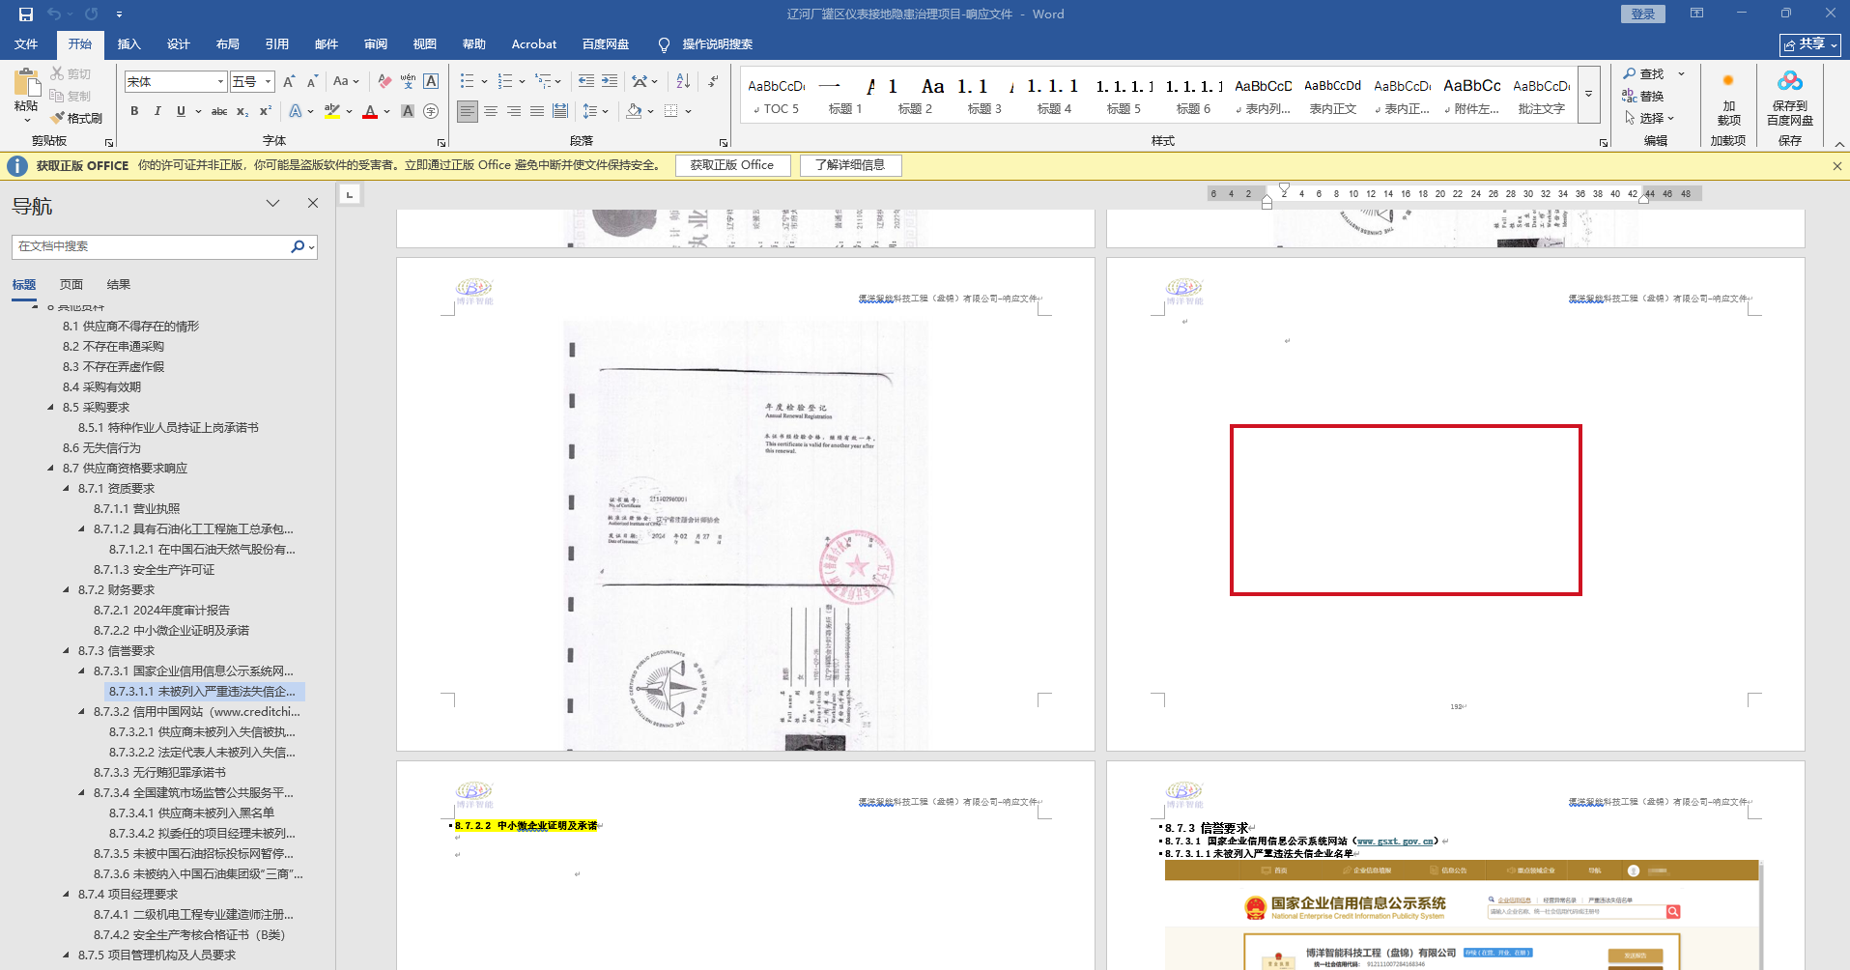The height and width of the screenshot is (970, 1850).
Task: Apply red font color
Action: click(370, 111)
